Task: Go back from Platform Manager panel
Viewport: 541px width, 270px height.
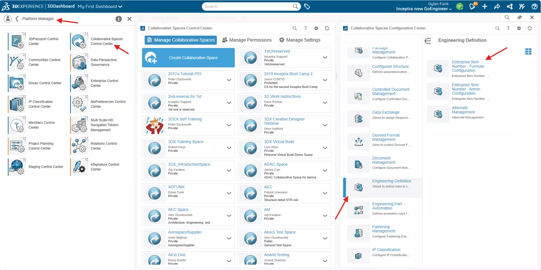Action: (17, 19)
